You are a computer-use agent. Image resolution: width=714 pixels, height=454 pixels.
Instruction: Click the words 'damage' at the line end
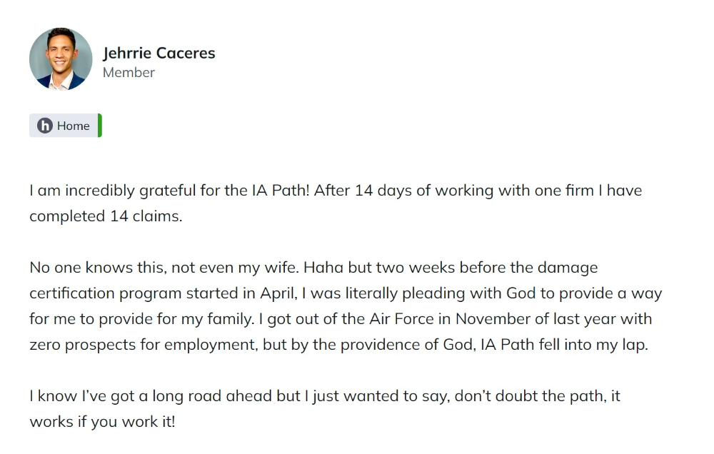click(x=568, y=268)
